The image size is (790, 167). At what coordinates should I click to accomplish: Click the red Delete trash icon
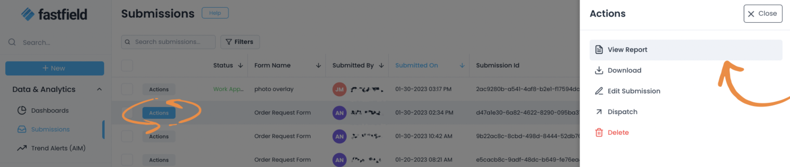click(599, 133)
